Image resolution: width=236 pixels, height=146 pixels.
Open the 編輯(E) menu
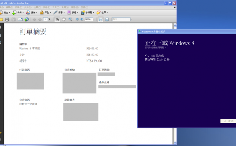9,7
